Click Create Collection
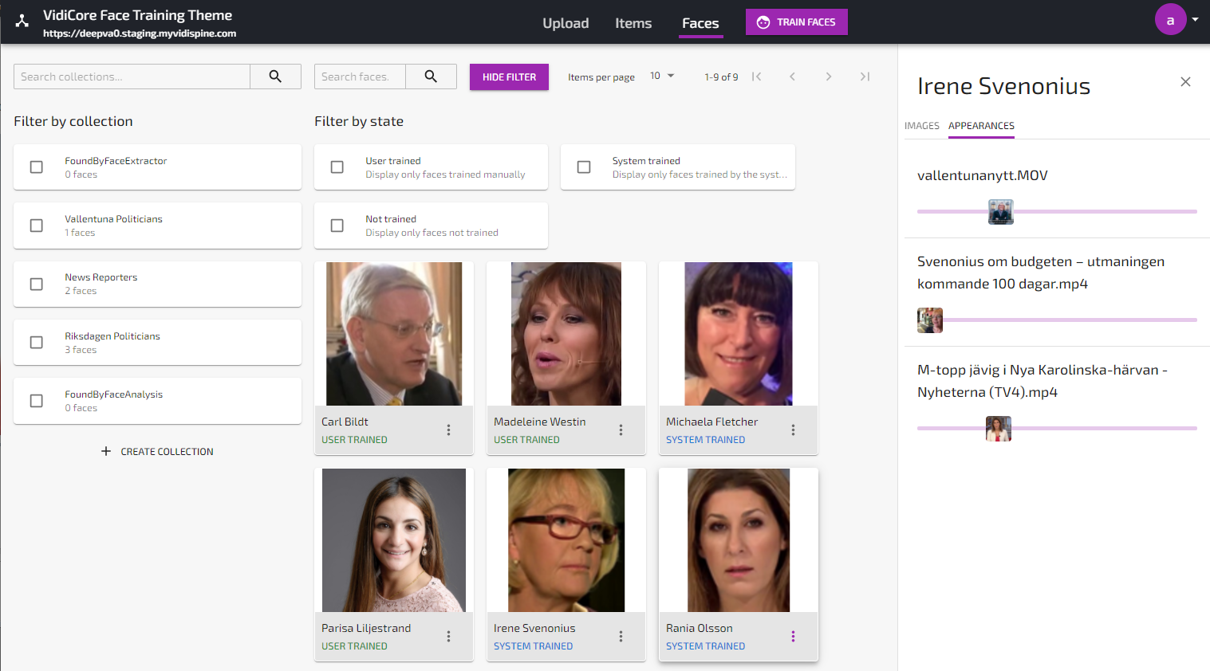 click(x=158, y=452)
